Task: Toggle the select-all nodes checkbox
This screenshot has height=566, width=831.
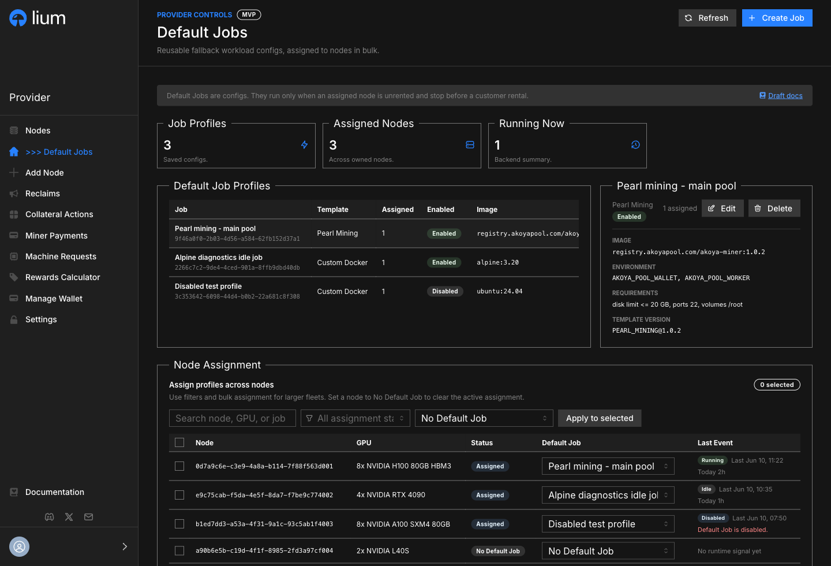Action: coord(179,442)
